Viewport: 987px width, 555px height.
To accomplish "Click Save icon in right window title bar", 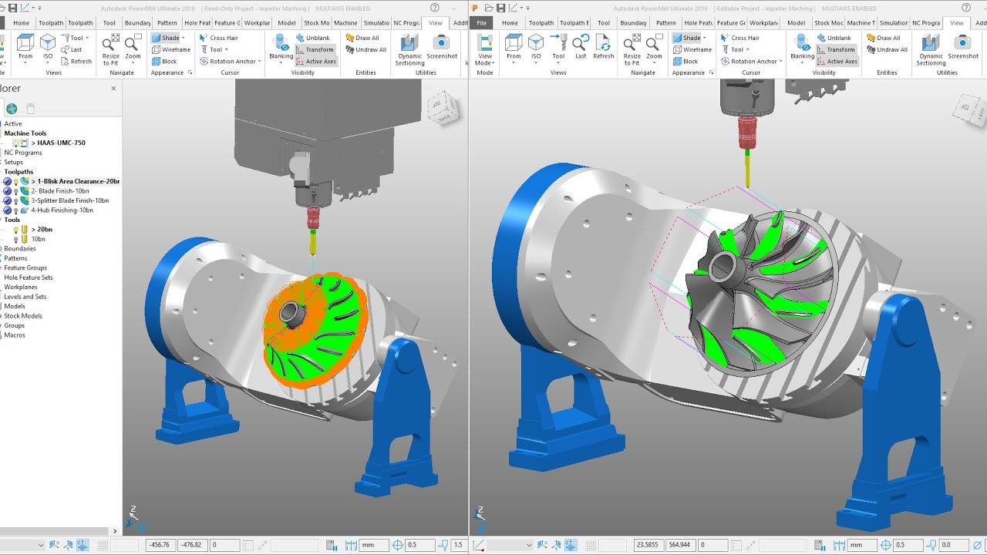I will pos(501,8).
